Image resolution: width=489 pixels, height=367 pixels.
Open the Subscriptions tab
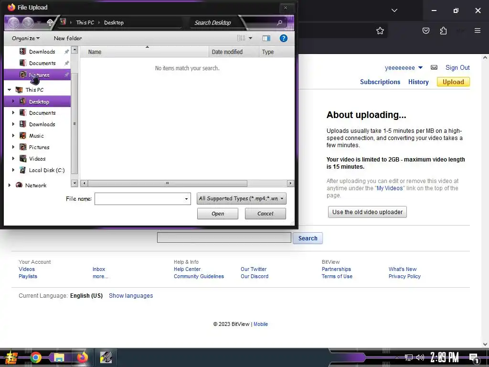[x=380, y=82]
